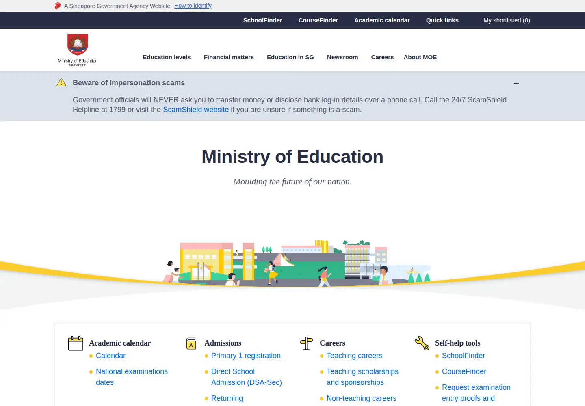Screen dimensions: 585x406
Task: Open the Teaching careers link
Action: [354, 356]
